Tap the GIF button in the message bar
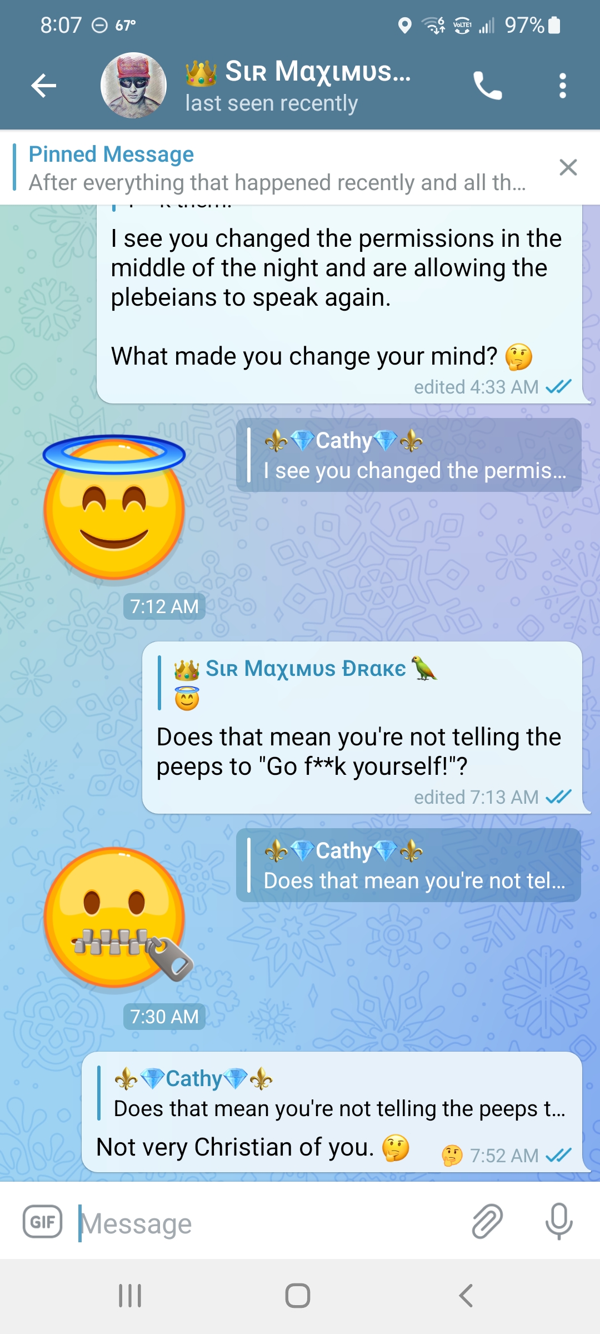This screenshot has height=1334, width=600. click(x=42, y=1221)
